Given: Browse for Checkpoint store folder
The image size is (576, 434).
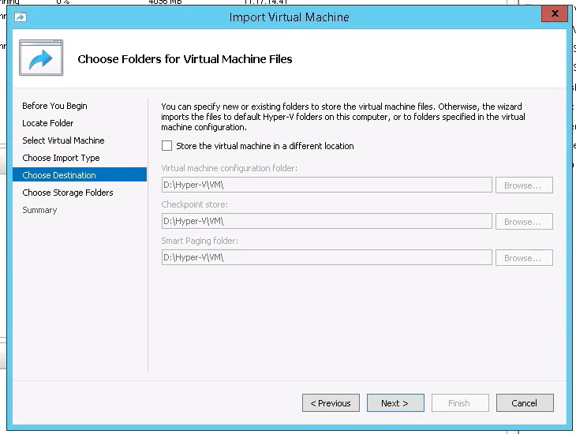Looking at the screenshot, I should [524, 222].
